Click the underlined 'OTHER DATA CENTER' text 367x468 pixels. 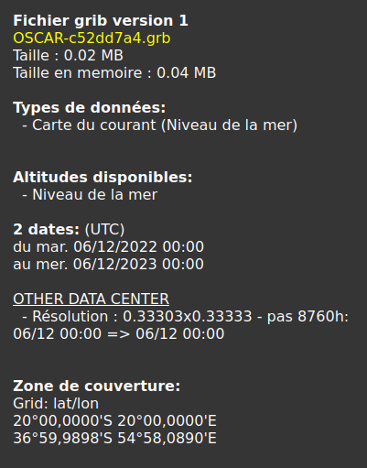(x=91, y=299)
